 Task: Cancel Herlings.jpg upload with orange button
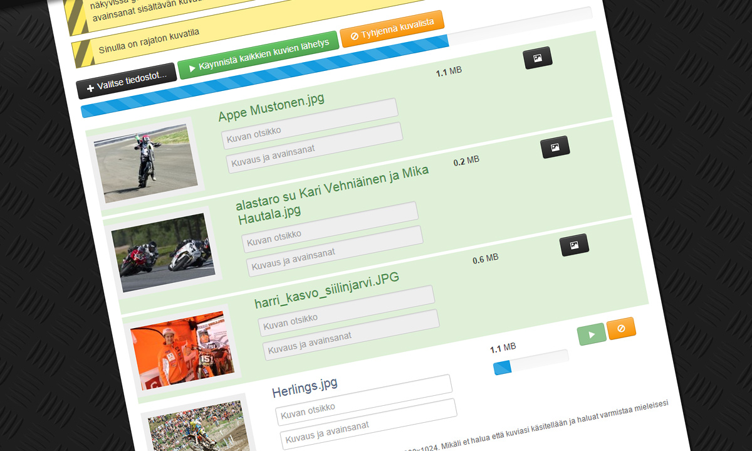click(621, 328)
